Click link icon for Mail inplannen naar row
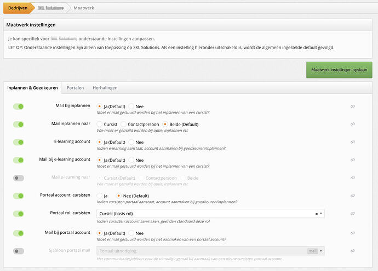The image size is (378, 271). coord(353,125)
